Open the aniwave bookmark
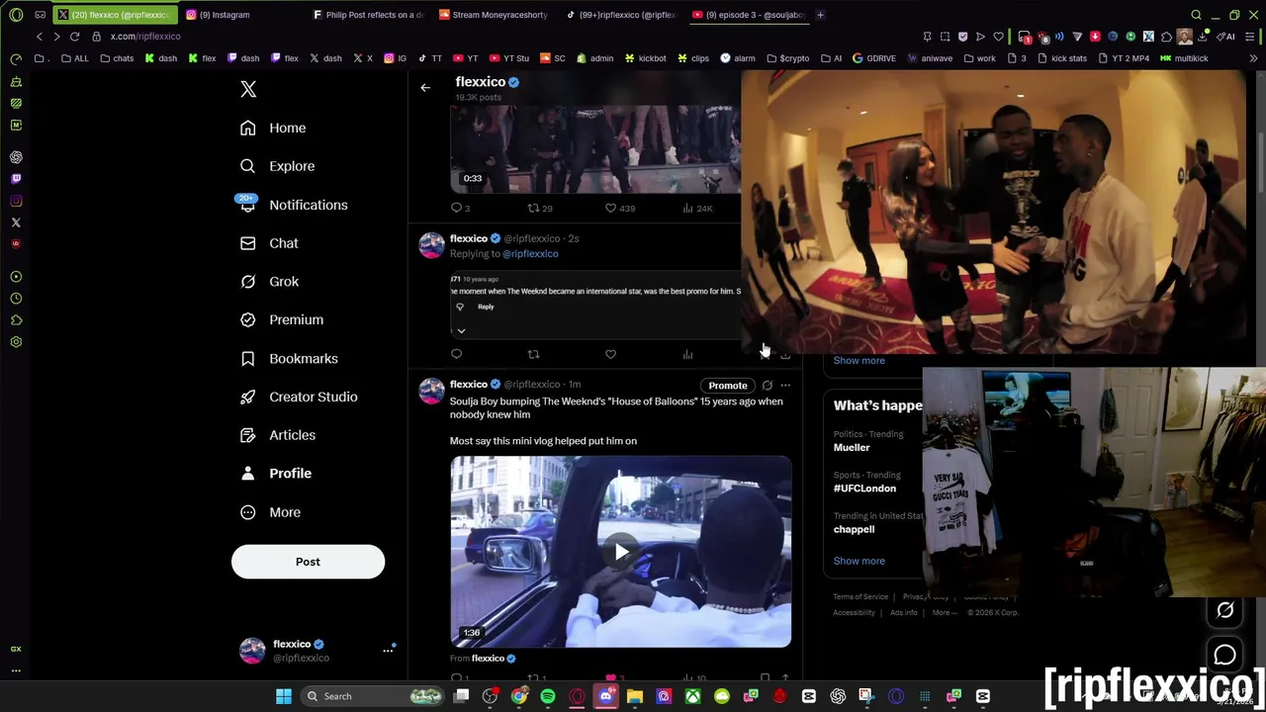Viewport: 1266px width, 712px height. click(930, 58)
